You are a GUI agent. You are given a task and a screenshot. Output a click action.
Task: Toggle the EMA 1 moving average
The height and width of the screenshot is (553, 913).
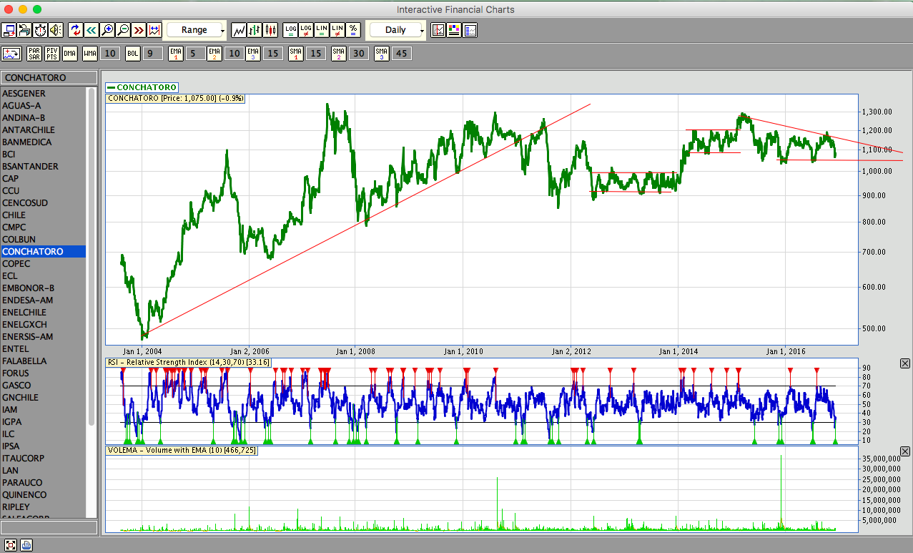[x=176, y=54]
